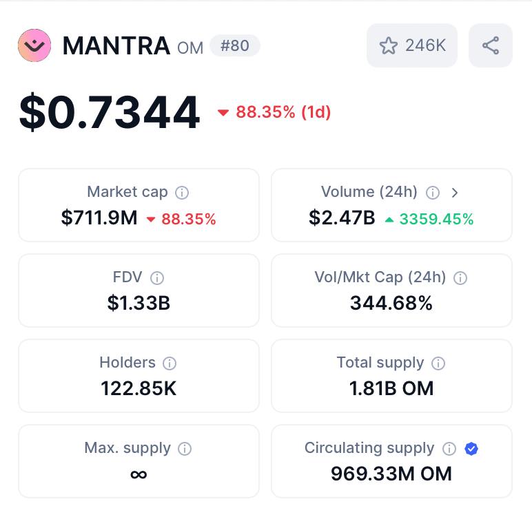This screenshot has width=532, height=508.
Task: Click the OM ticker symbol
Action: (x=190, y=47)
